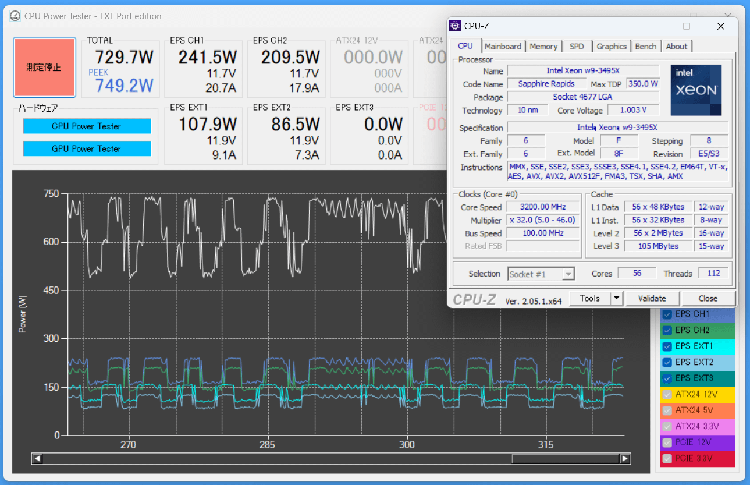Click the processor Name field w9-3495X
This screenshot has width=750, height=485.
click(584, 70)
